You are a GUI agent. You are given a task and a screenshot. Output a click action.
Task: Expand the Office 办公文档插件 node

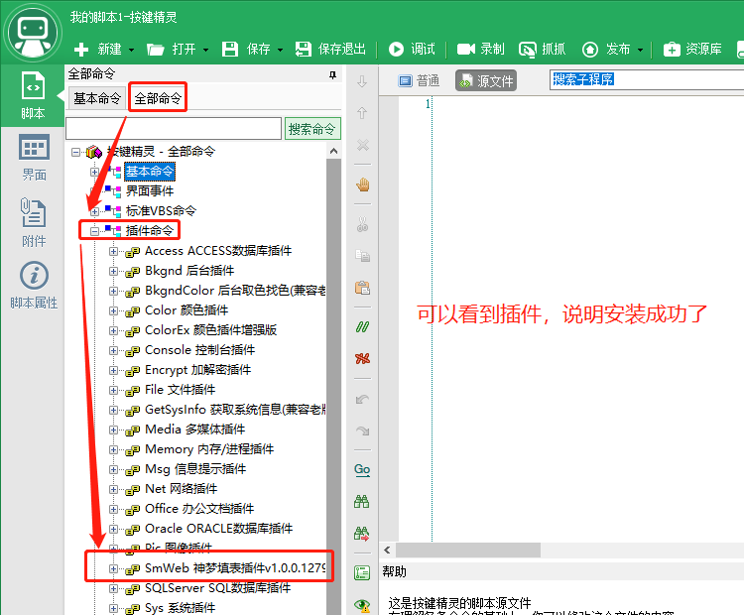pos(113,510)
